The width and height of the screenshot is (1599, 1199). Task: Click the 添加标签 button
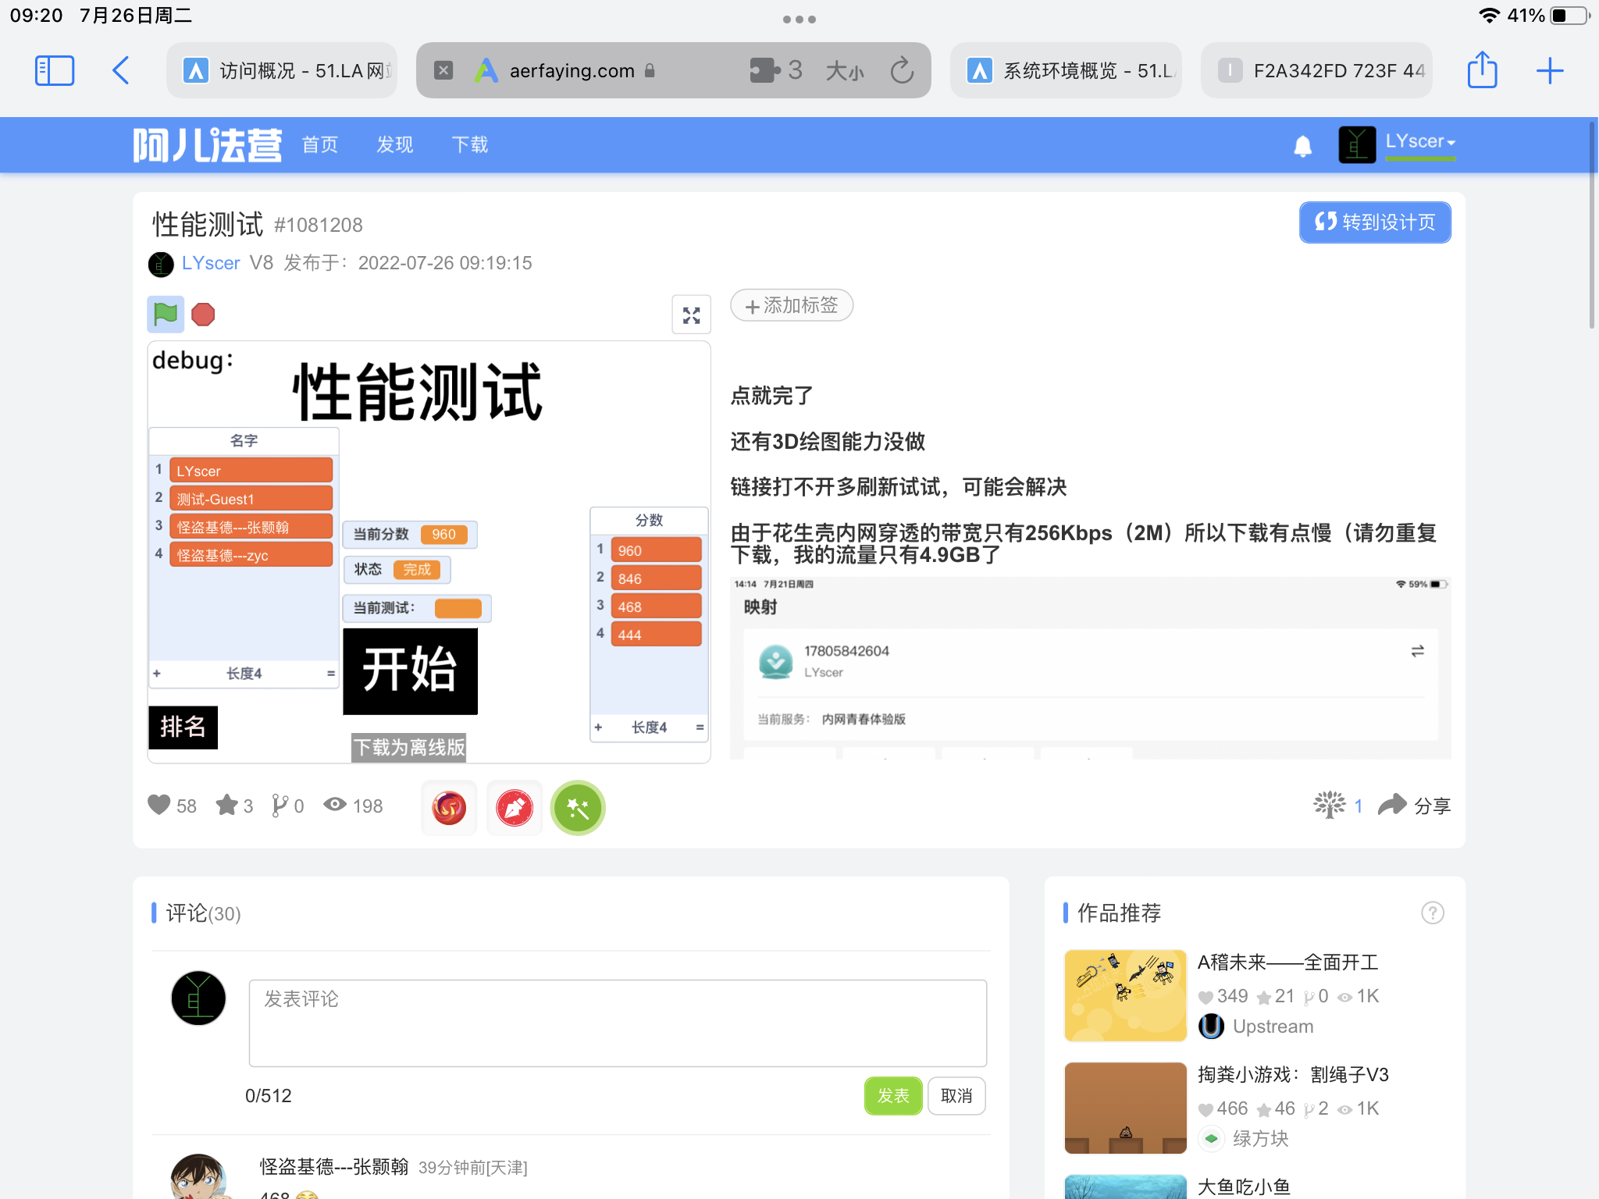tap(792, 305)
